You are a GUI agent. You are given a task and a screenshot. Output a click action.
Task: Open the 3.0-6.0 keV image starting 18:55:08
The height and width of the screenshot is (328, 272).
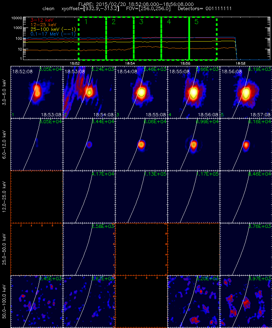194,92
